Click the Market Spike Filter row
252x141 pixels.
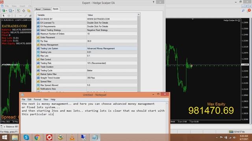pyautogui.click(x=87, y=74)
